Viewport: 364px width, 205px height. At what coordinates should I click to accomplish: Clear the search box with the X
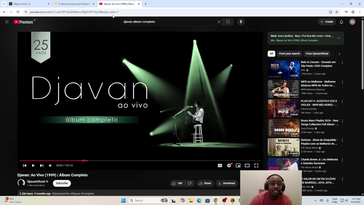(x=219, y=22)
